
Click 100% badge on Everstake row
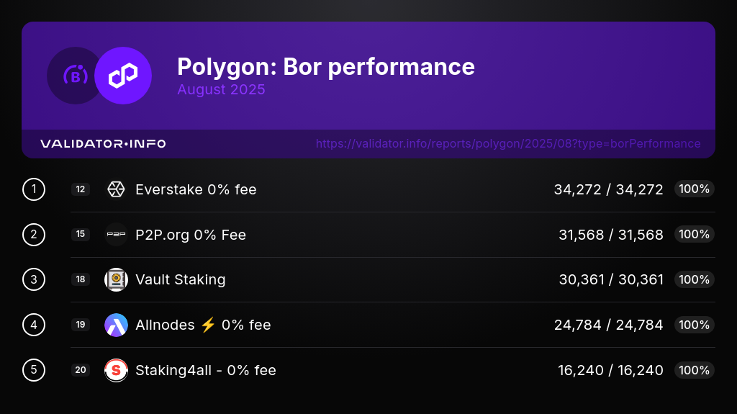(x=694, y=189)
